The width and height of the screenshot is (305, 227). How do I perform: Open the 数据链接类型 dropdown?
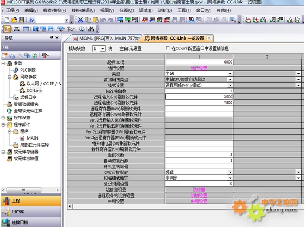coord(230,79)
